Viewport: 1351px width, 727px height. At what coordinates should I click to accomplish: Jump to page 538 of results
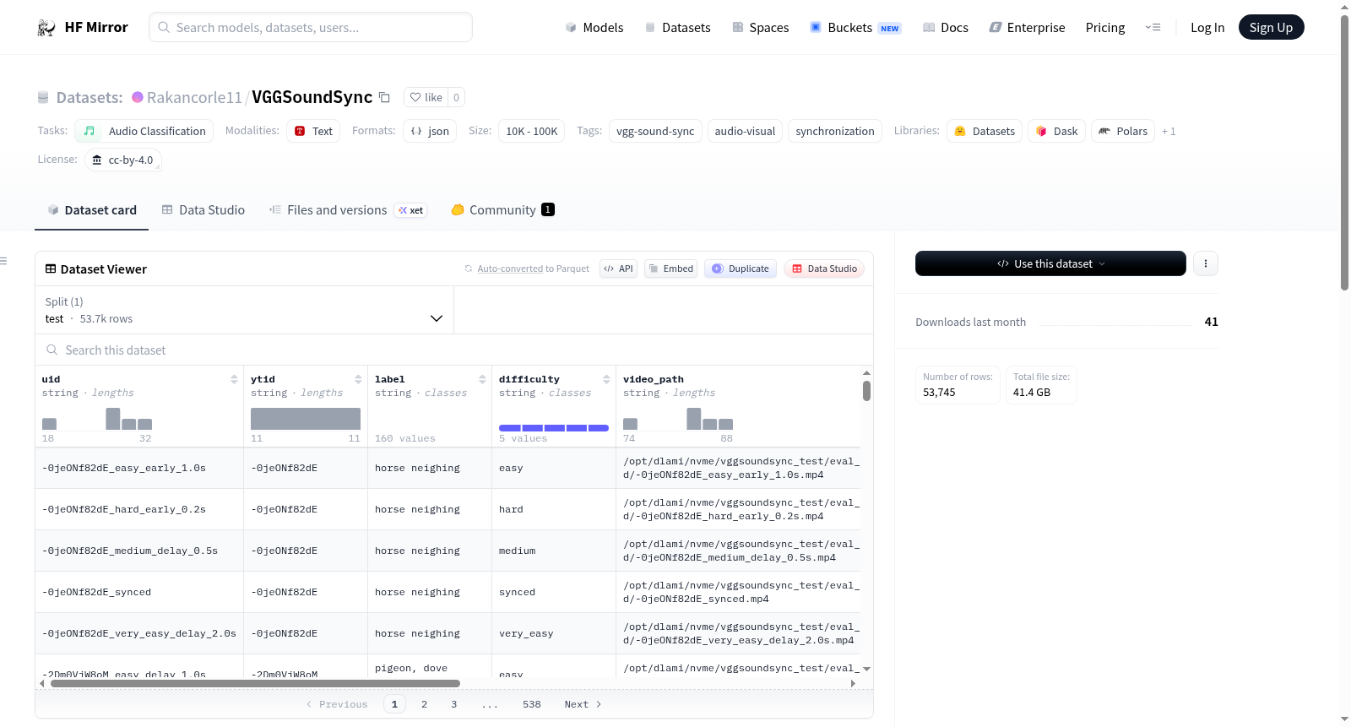pos(531,704)
